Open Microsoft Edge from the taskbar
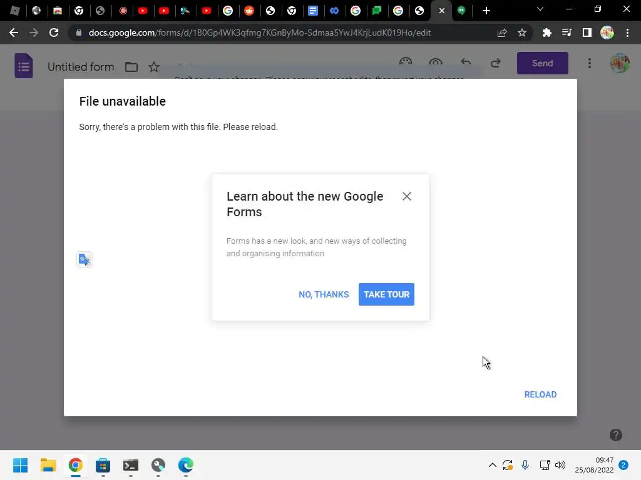The image size is (641, 480). point(185,465)
